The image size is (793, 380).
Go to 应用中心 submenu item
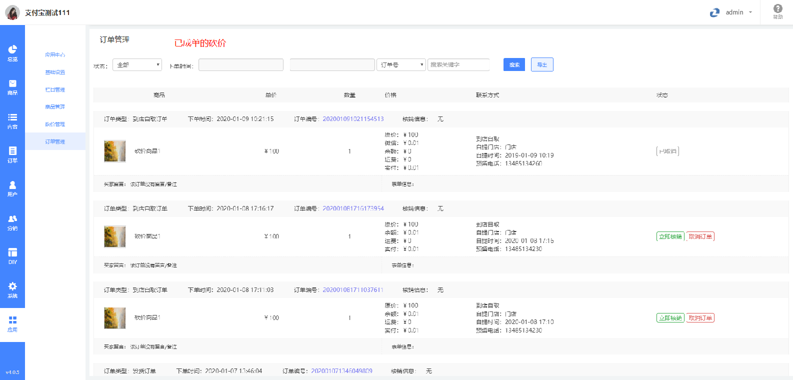pos(55,55)
